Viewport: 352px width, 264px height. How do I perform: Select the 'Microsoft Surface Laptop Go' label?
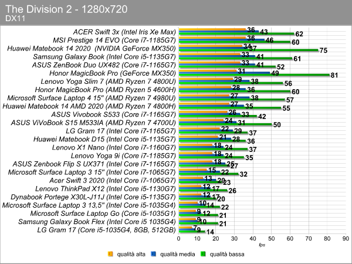103,214
